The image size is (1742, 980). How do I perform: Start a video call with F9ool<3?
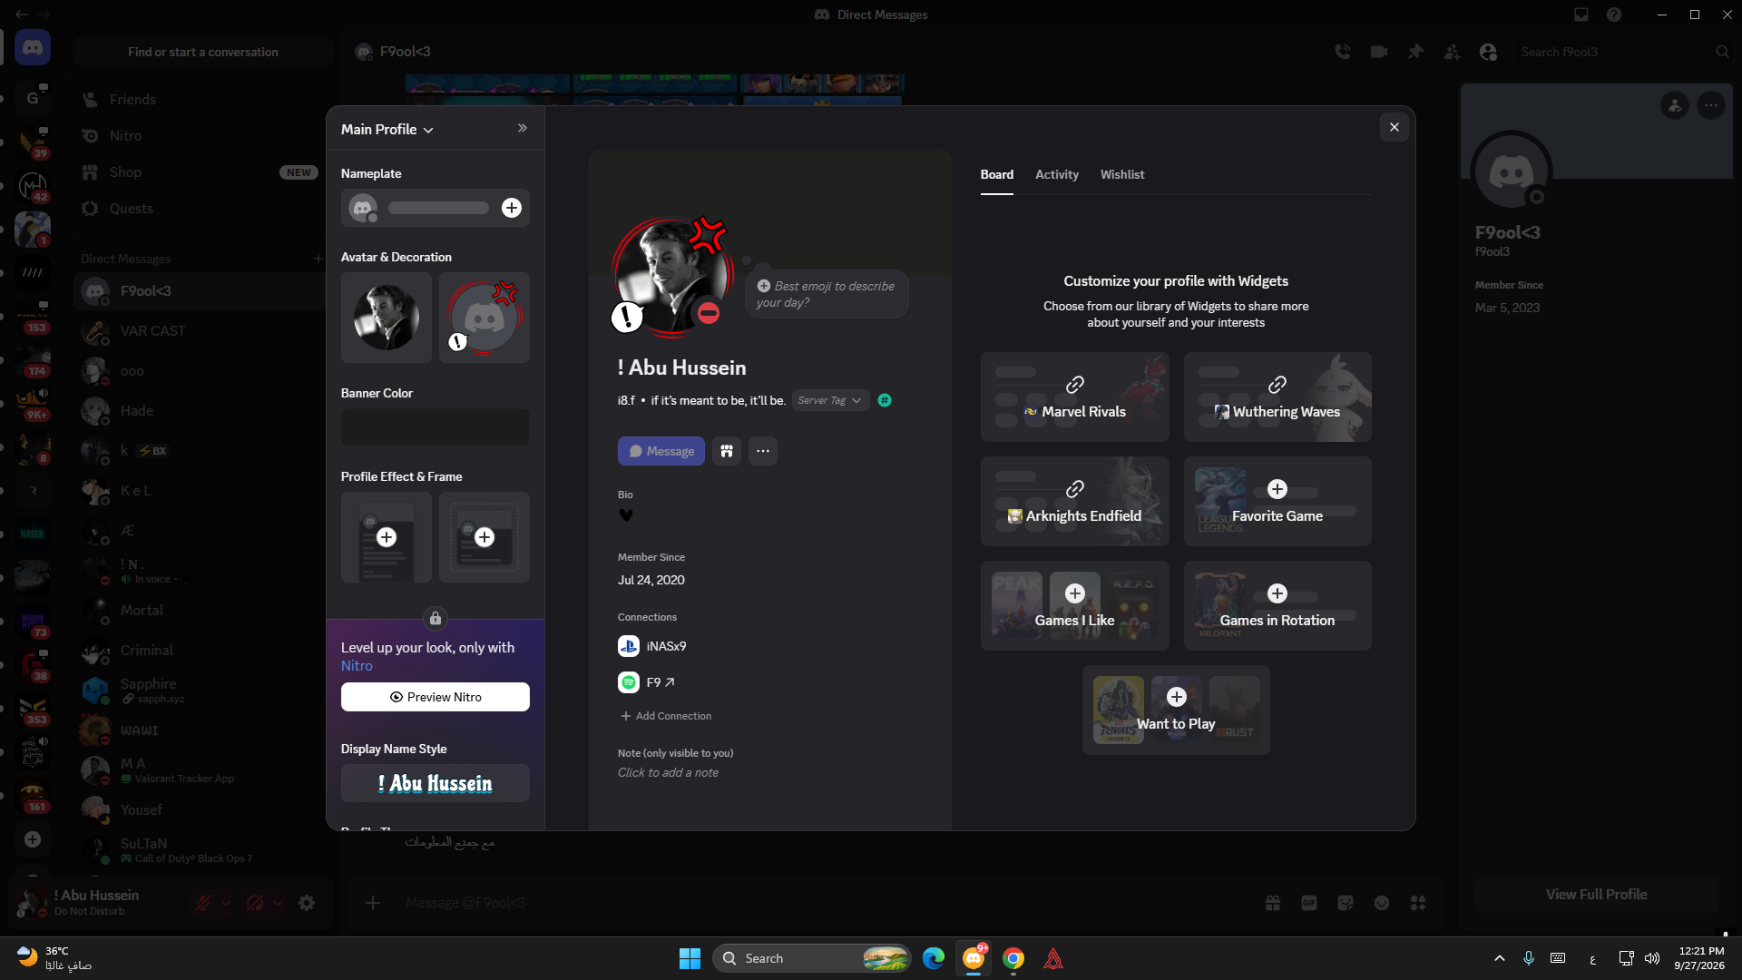pos(1379,52)
